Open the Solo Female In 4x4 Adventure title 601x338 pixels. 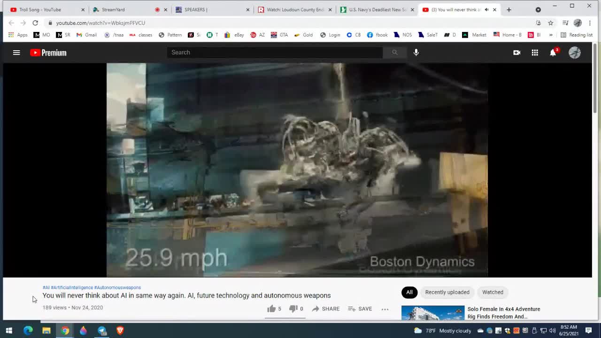point(504,313)
